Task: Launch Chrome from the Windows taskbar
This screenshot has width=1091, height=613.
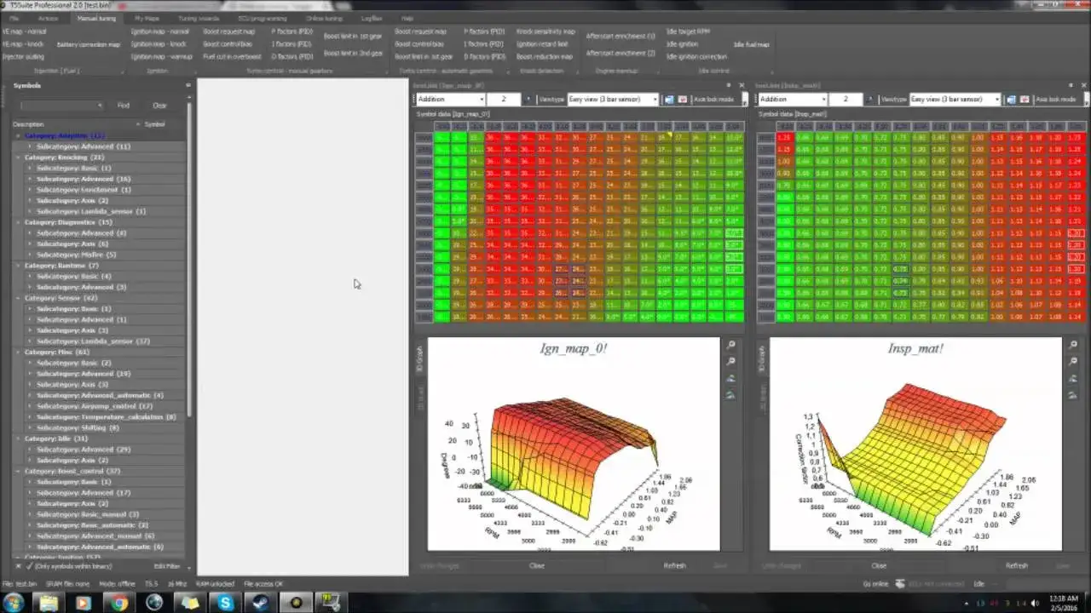Action: [x=118, y=603]
